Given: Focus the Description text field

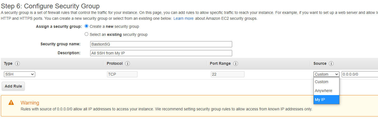Looking at the screenshot, I should 161,53.
